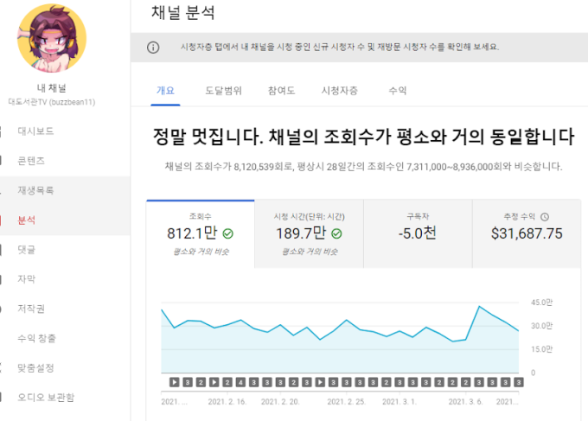The height and width of the screenshot is (421, 588).
Task: Navigate to 댓글 in the sidebar
Action: pos(26,249)
